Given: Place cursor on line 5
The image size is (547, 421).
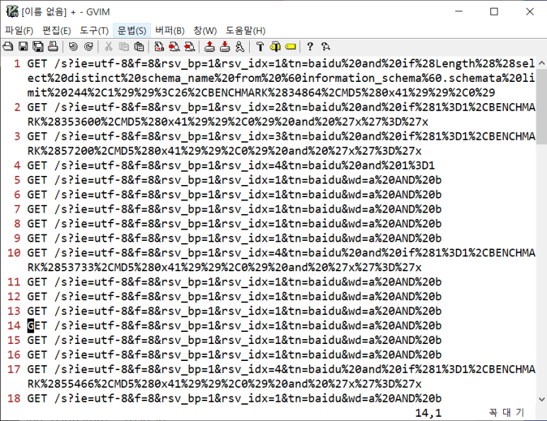Looking at the screenshot, I should 234,180.
